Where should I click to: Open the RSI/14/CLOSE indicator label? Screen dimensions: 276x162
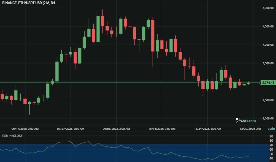[x=12, y=136]
